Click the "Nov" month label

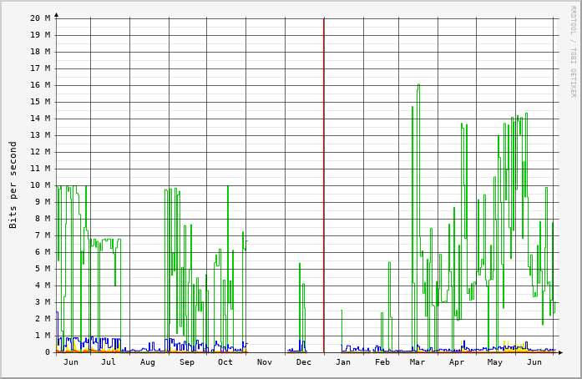pos(265,362)
